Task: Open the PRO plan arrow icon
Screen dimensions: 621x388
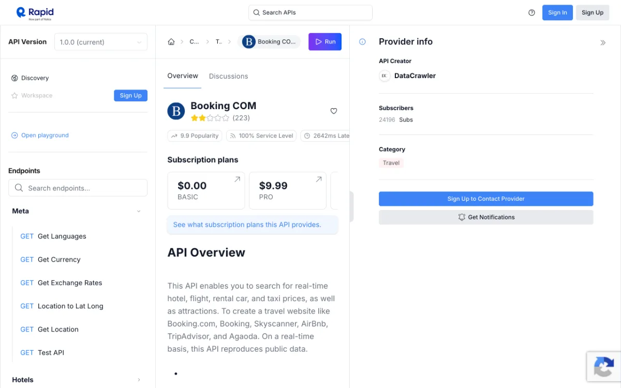Action: coord(319,180)
